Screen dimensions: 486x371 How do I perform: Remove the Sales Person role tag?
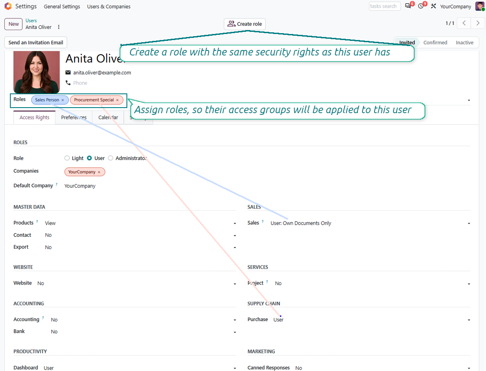coord(63,100)
